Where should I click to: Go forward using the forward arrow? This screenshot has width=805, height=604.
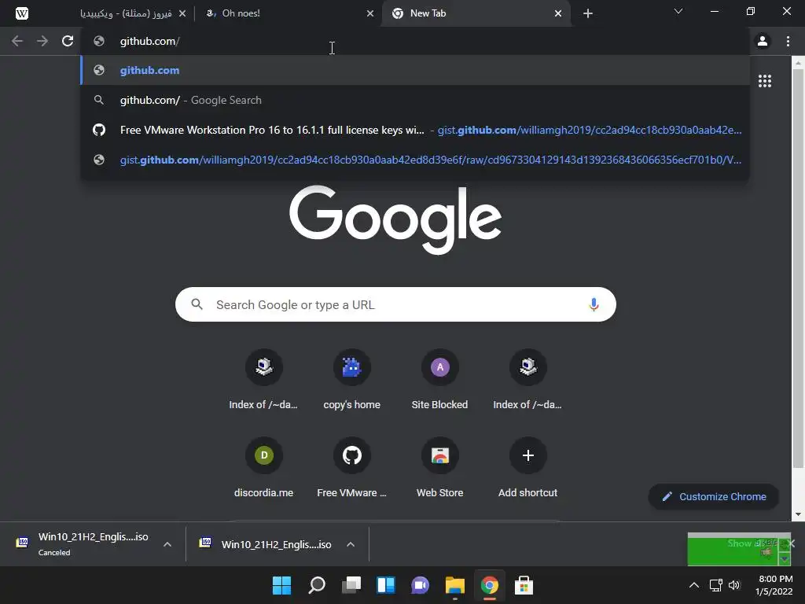[42, 41]
